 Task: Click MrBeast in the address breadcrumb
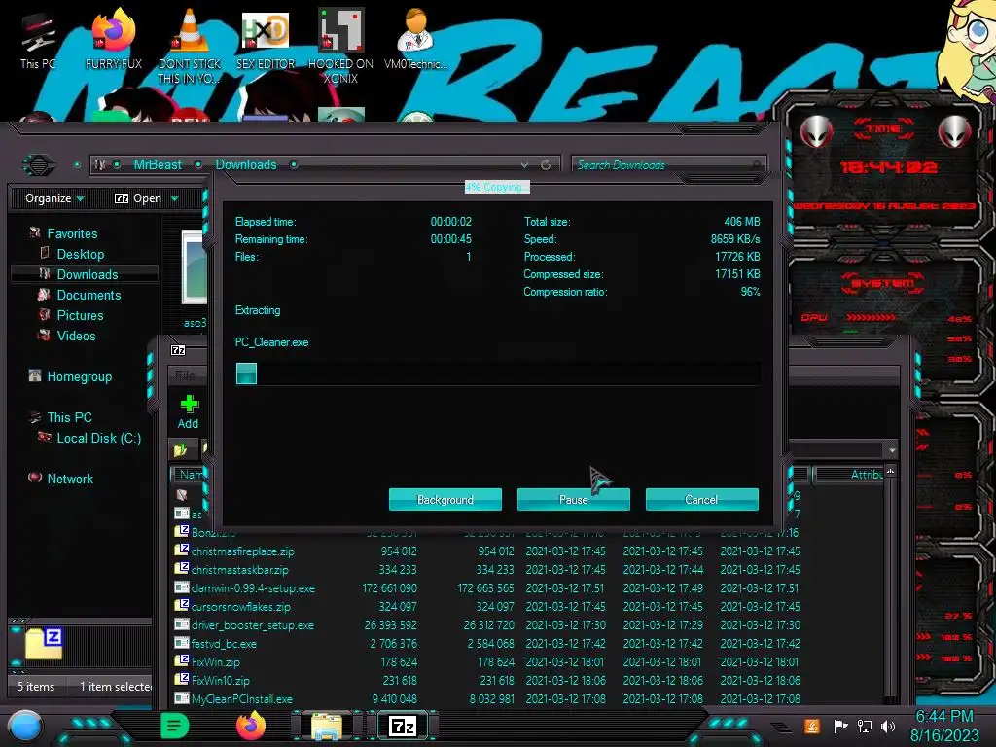158,165
